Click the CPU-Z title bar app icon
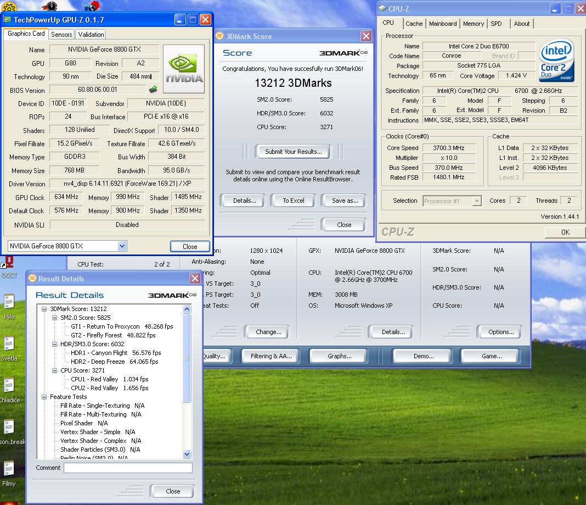 [x=382, y=8]
